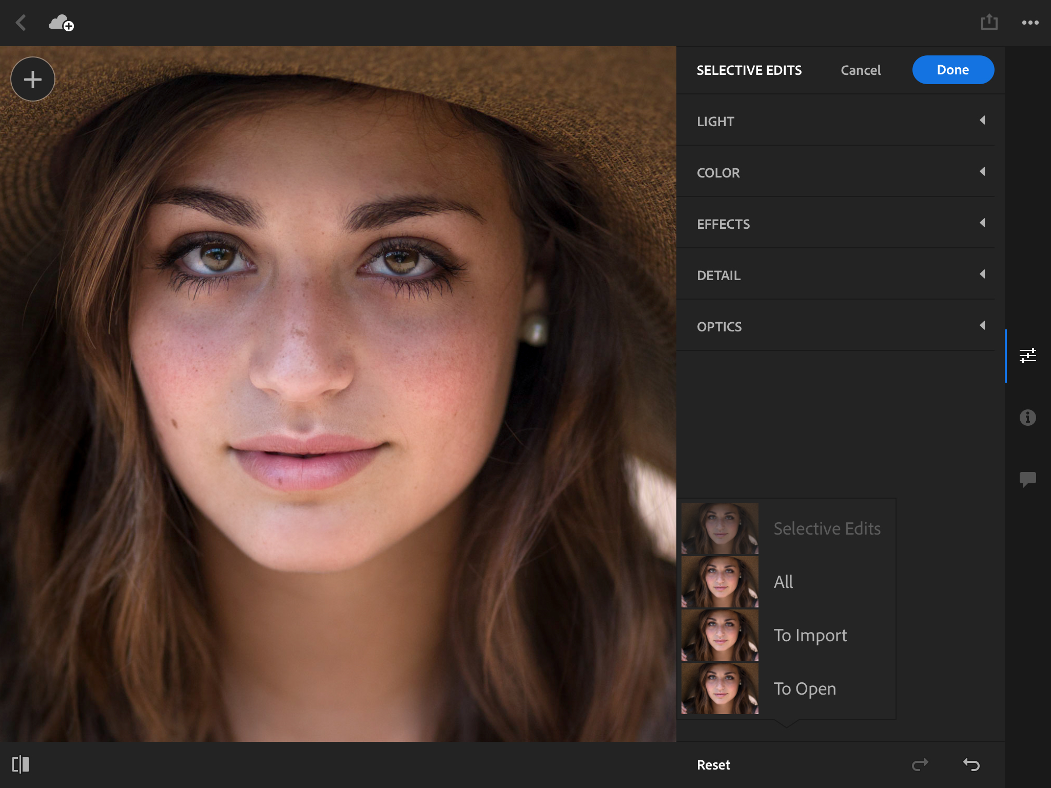The height and width of the screenshot is (788, 1051).
Task: Click the info icon in side panel
Action: coord(1028,417)
